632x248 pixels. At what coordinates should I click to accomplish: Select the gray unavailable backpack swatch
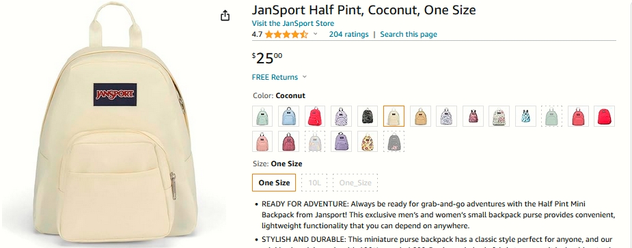click(x=394, y=141)
